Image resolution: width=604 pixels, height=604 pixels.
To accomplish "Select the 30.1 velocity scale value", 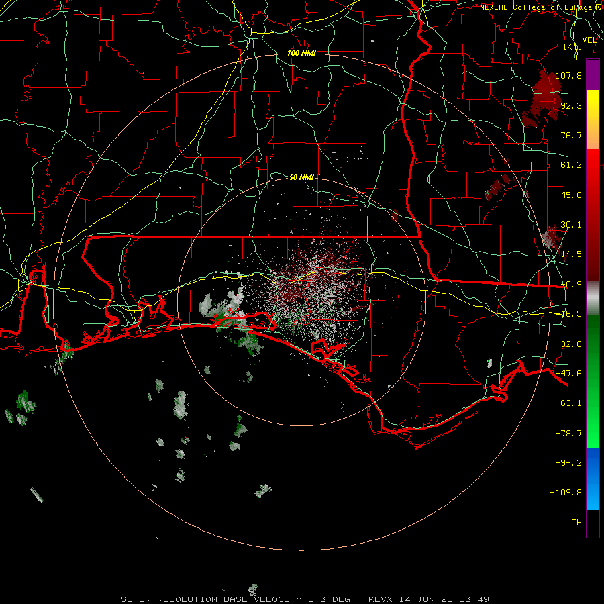I will (571, 225).
